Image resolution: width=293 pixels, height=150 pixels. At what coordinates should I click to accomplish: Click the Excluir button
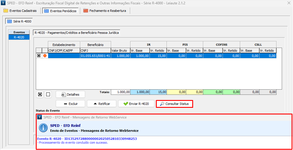point(70,104)
